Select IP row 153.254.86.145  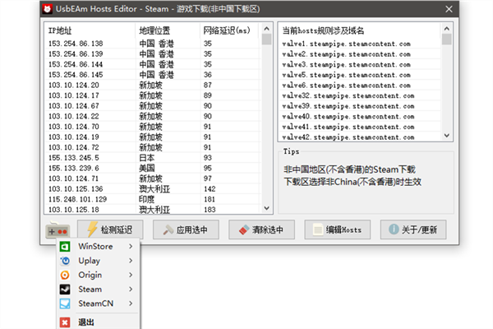153,75
